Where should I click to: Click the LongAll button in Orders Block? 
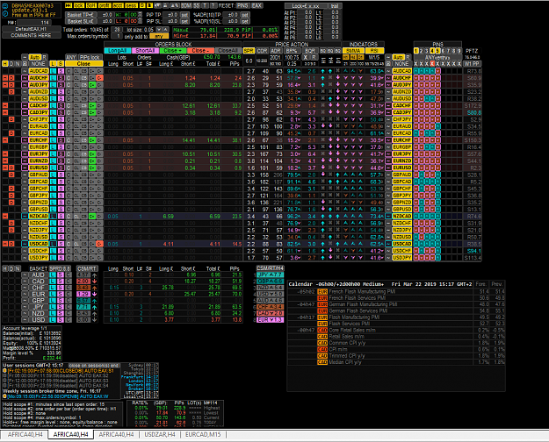pyautogui.click(x=118, y=51)
